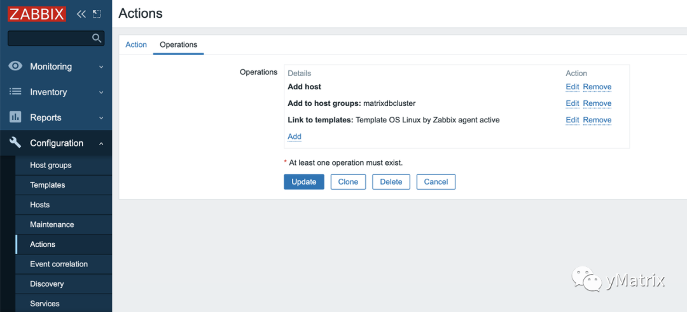
Task: Open Host groups in sidebar
Action: (x=51, y=165)
